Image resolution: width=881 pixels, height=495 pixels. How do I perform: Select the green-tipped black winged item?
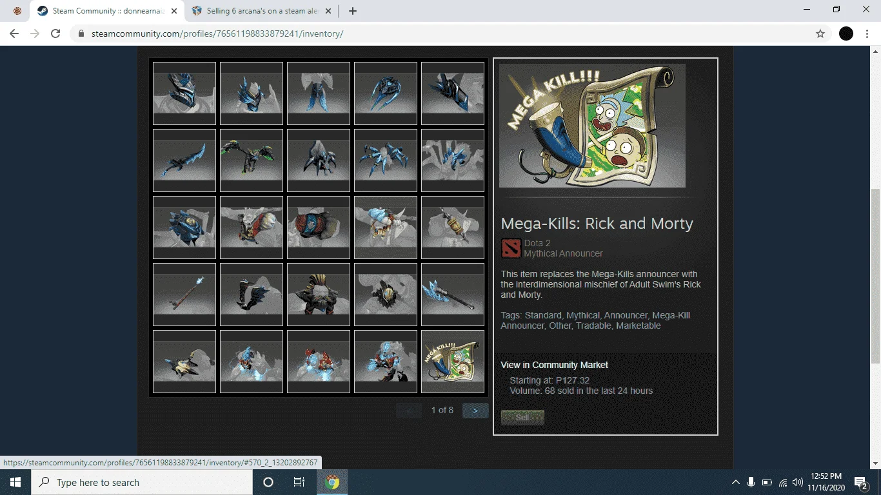pyautogui.click(x=252, y=160)
